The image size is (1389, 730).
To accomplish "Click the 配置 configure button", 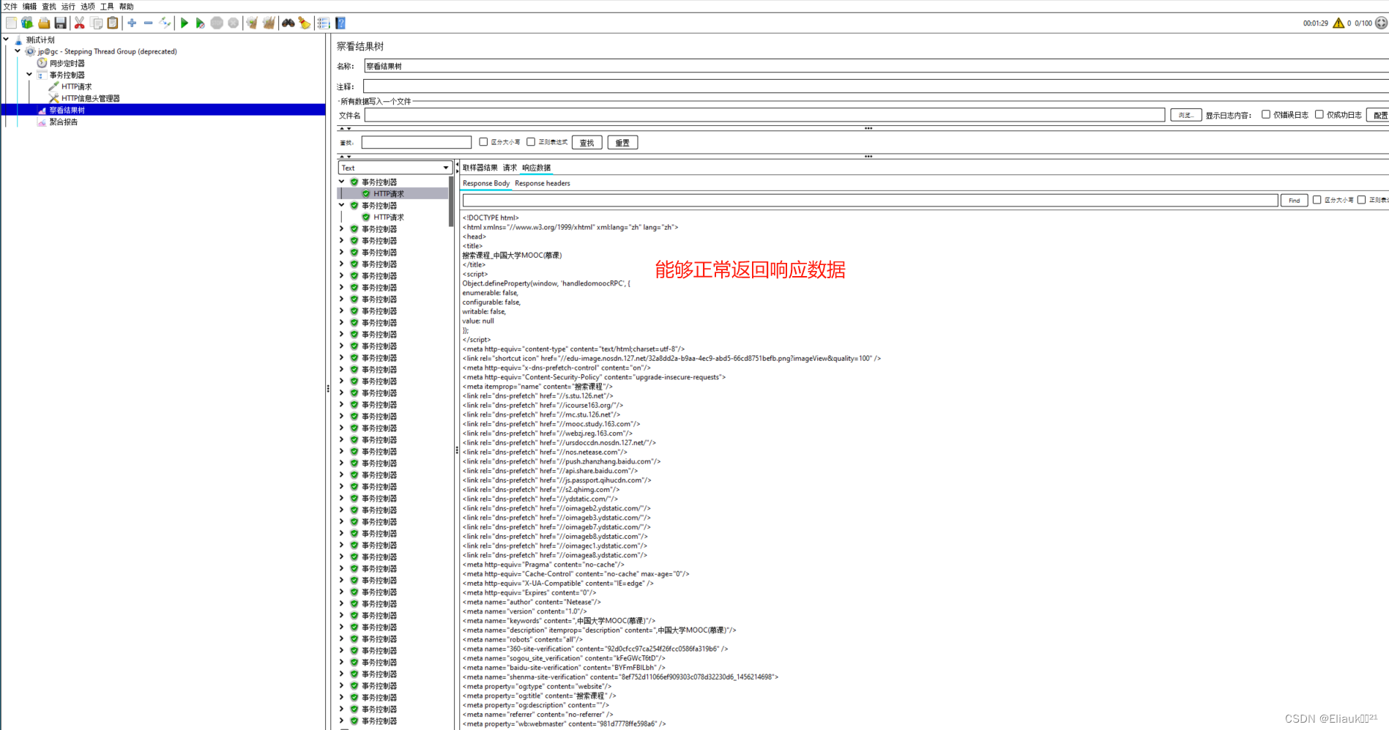I will 1379,115.
